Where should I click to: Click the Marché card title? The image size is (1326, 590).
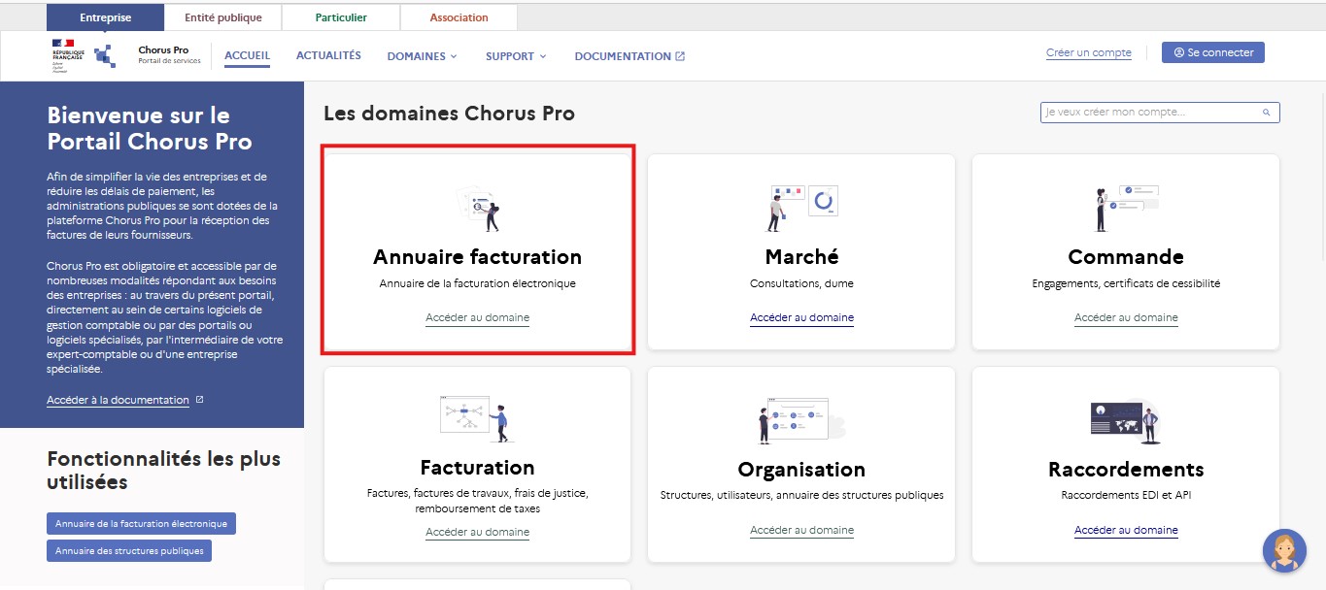coord(801,257)
